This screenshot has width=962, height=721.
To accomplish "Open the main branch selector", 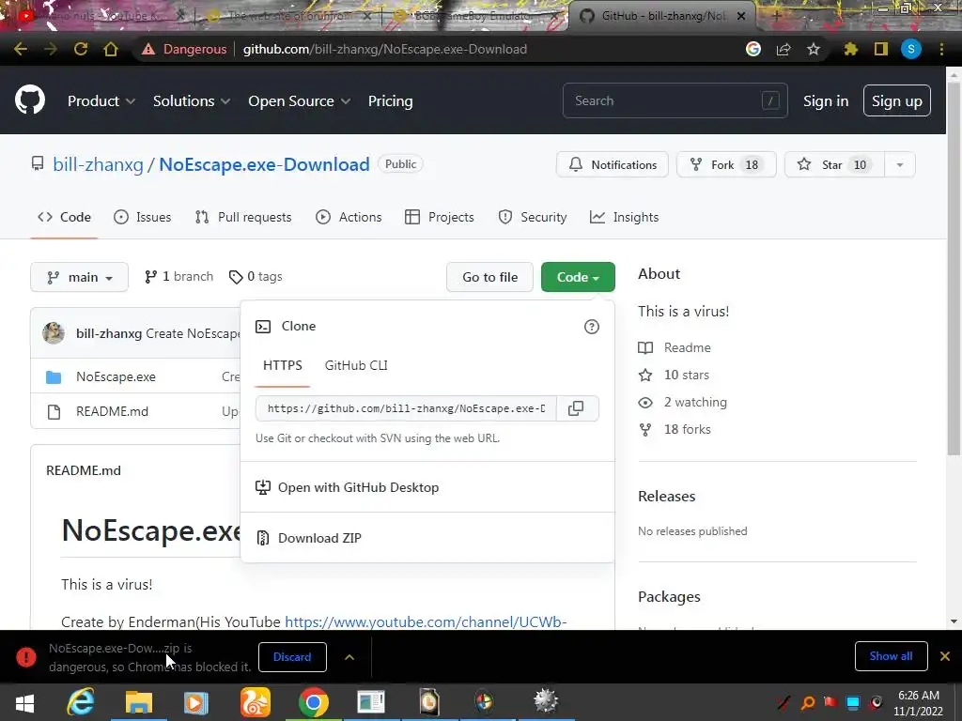I will [79, 277].
